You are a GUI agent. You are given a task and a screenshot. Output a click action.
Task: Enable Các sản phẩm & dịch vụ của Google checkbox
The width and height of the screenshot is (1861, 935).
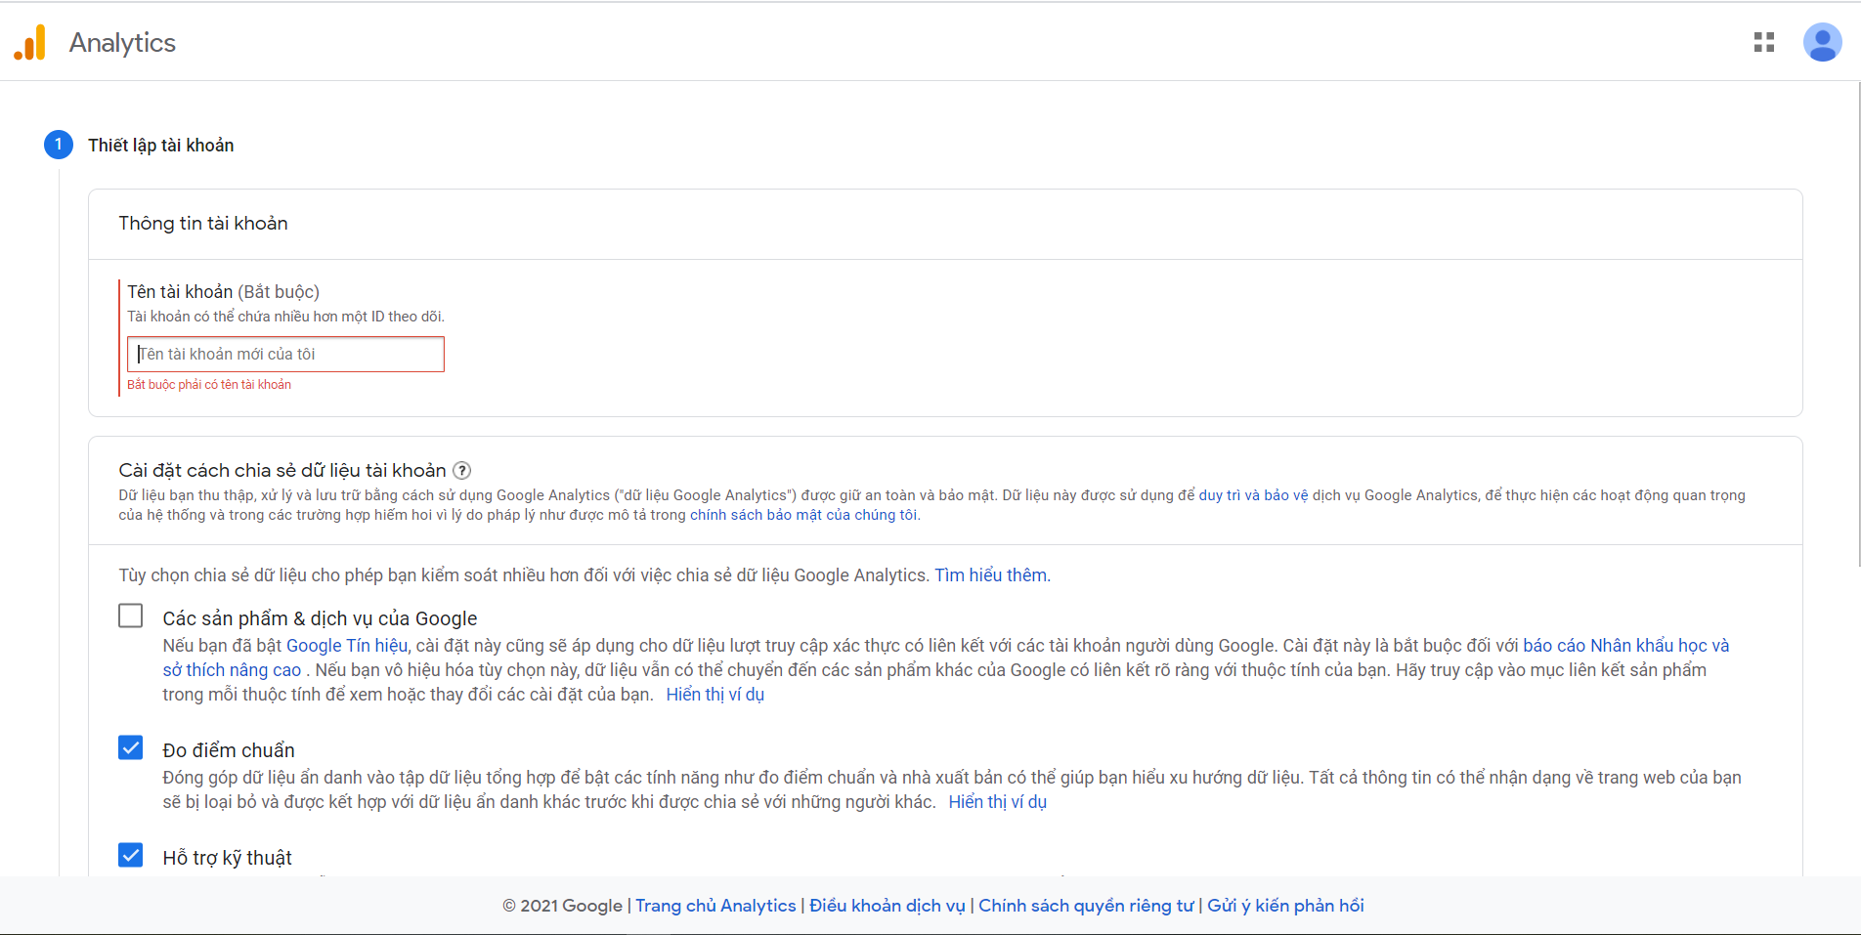point(130,616)
